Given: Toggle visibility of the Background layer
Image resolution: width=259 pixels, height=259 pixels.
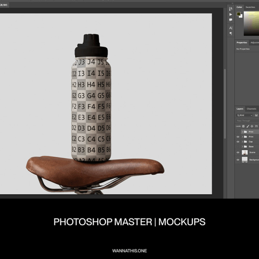Looking at the screenshot, I should pyautogui.click(x=238, y=160).
